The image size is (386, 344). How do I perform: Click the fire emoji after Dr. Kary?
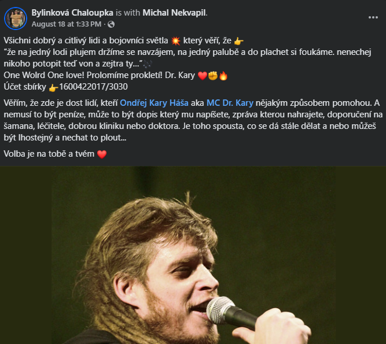[x=223, y=76]
